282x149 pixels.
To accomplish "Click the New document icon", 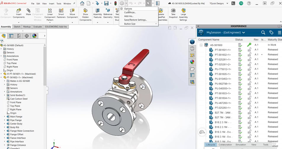I will pos(89,3).
